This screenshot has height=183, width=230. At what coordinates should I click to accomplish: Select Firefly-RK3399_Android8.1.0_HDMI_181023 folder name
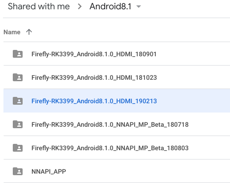tap(94, 78)
